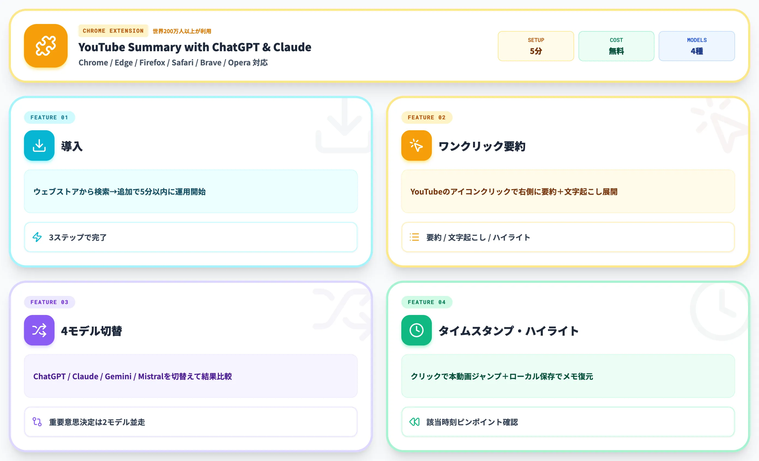Click the list icon beside 要約 / 文字起こし
The height and width of the screenshot is (461, 759).
[414, 237]
